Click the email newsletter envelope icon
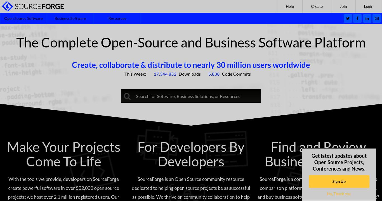382x201 pixels. tap(377, 18)
